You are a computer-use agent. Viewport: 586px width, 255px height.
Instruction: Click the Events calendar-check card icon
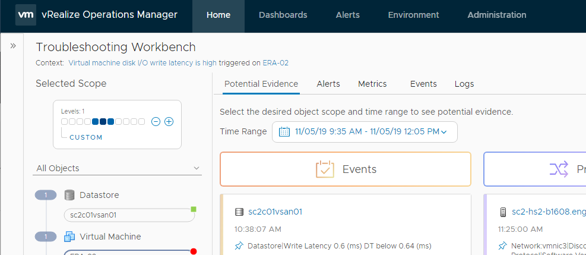pos(325,169)
